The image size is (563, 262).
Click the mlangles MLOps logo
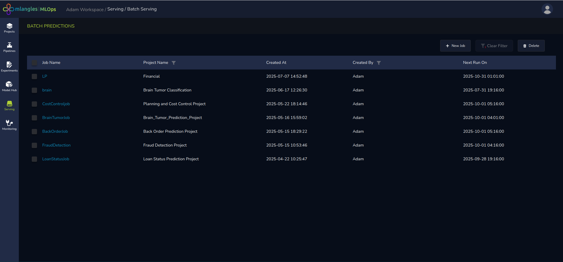pyautogui.click(x=29, y=9)
